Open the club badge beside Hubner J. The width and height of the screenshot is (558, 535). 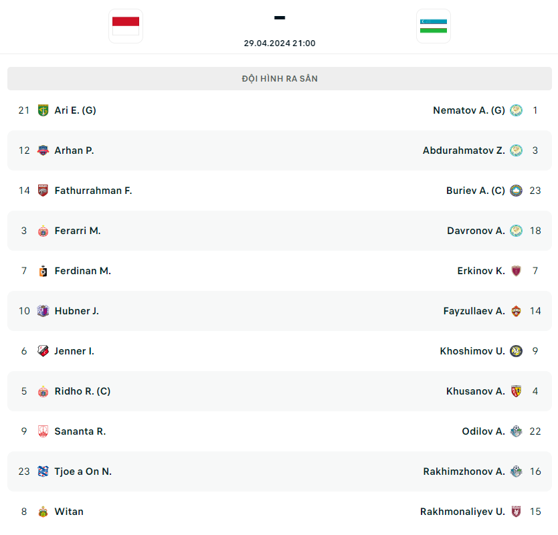point(43,311)
